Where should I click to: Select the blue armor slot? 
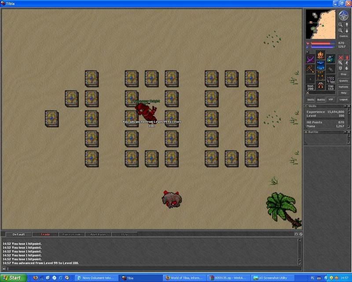pyautogui.click(x=320, y=65)
